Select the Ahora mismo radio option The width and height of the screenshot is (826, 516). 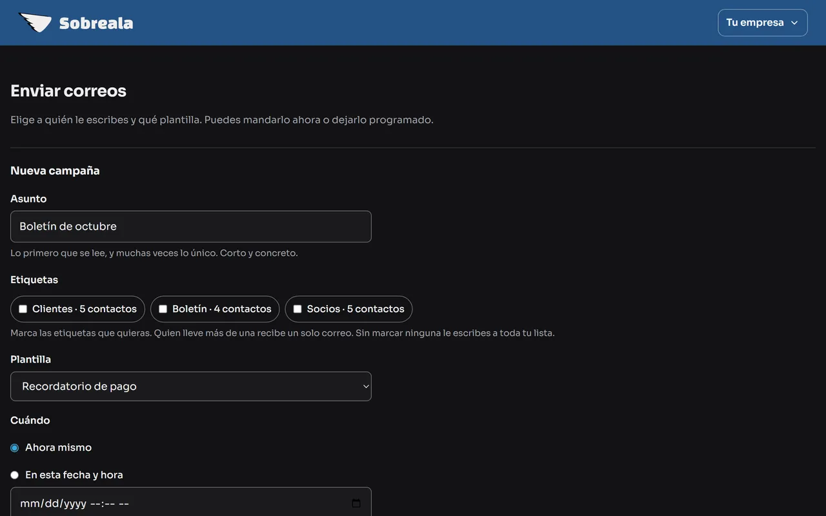coord(15,448)
